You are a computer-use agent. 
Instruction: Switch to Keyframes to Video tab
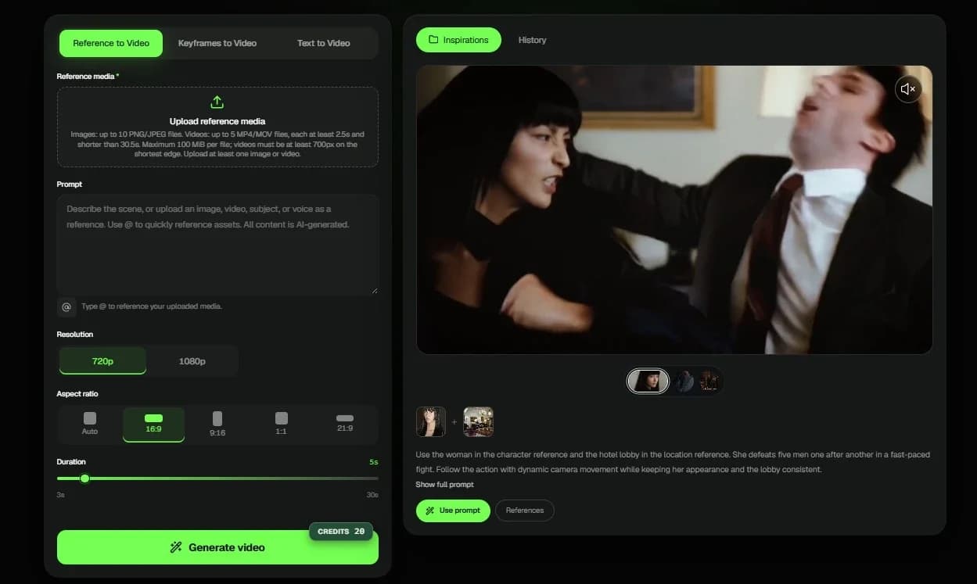tap(217, 43)
